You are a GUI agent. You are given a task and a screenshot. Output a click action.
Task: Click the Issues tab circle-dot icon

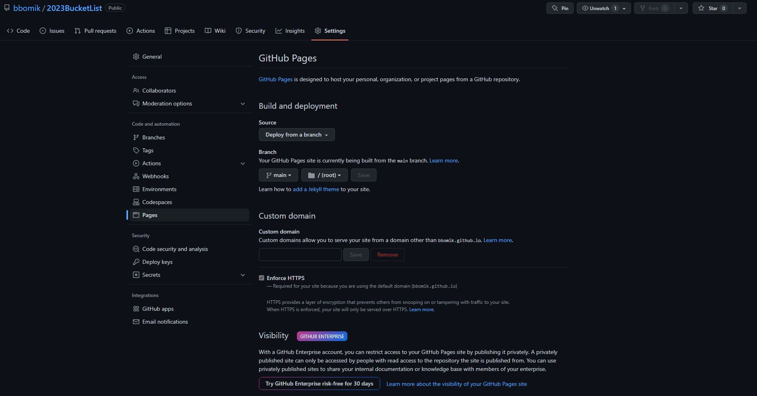[x=43, y=31]
